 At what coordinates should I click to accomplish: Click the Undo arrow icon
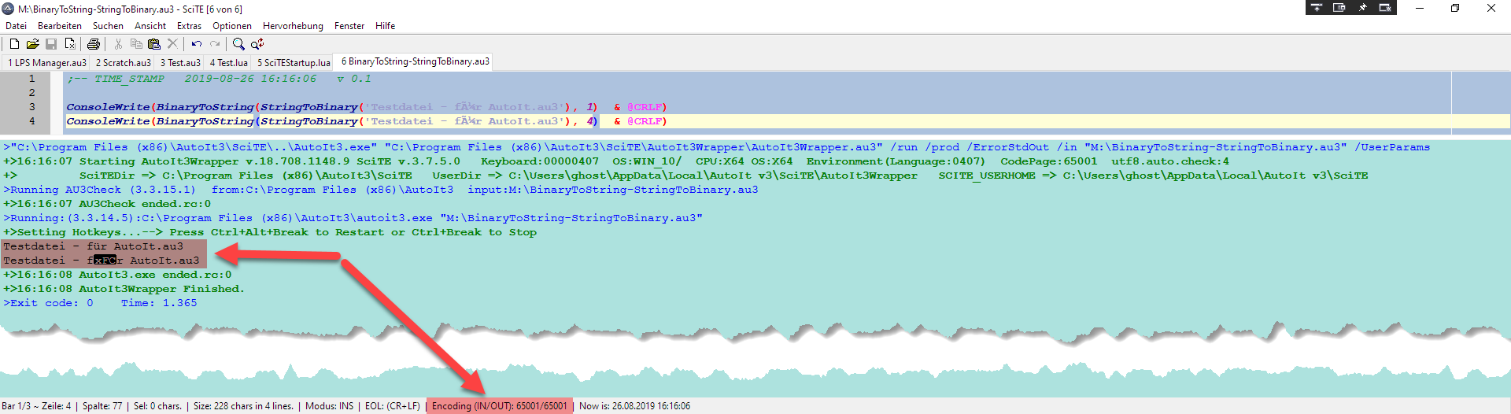click(196, 44)
